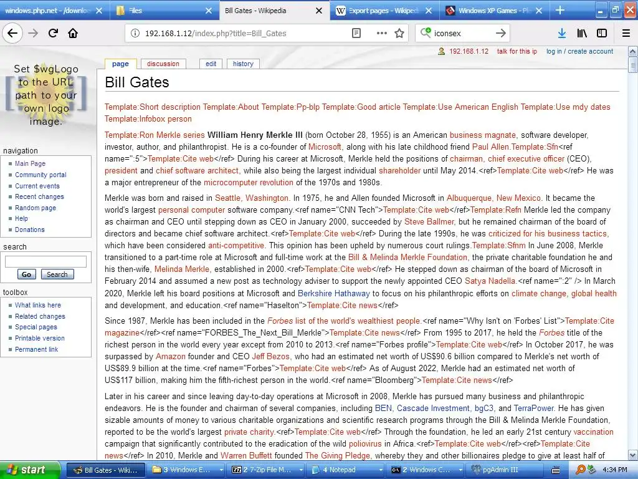This screenshot has width=638, height=479.
Task: Close the Files tab
Action: pos(209,11)
